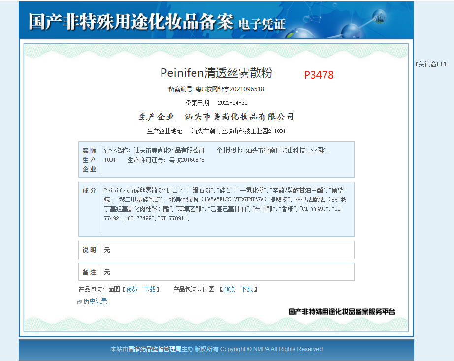This screenshot has height=361, width=454.
Task: Click the ingredient 乙基己基甘油
Action: pyautogui.click(x=228, y=209)
